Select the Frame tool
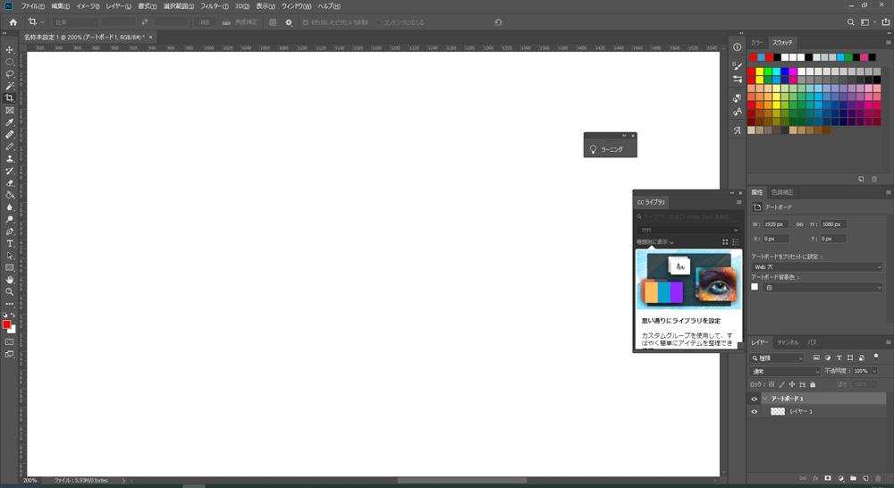This screenshot has width=894, height=488. pos(10,110)
